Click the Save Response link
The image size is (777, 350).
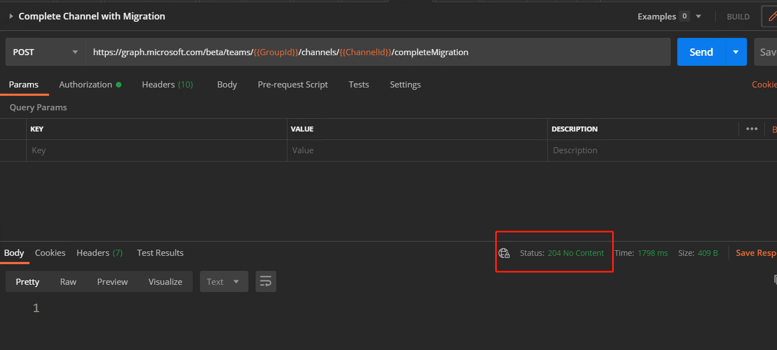pos(759,252)
